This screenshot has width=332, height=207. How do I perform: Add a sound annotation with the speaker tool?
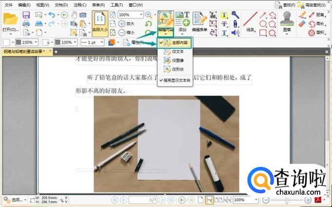(235, 32)
